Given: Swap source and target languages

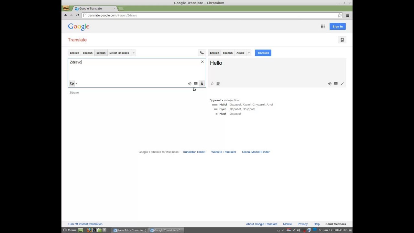Looking at the screenshot, I should coord(202,53).
